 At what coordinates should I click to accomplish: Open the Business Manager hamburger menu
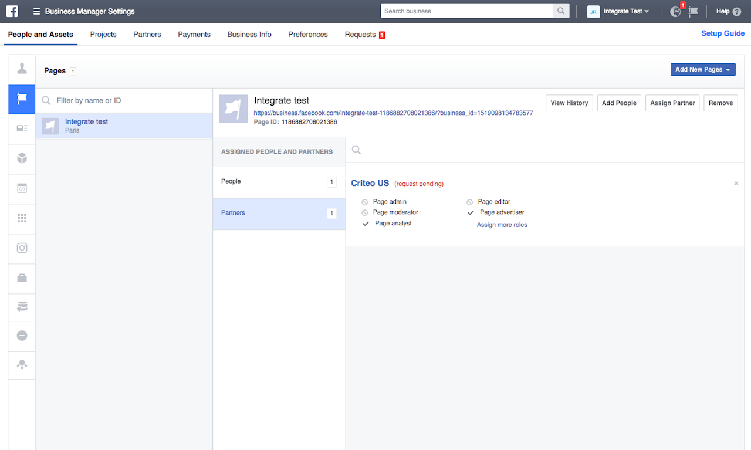(x=36, y=11)
